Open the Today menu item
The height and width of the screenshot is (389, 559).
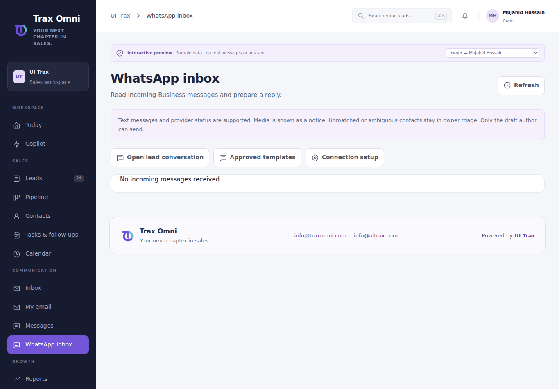tap(48, 125)
